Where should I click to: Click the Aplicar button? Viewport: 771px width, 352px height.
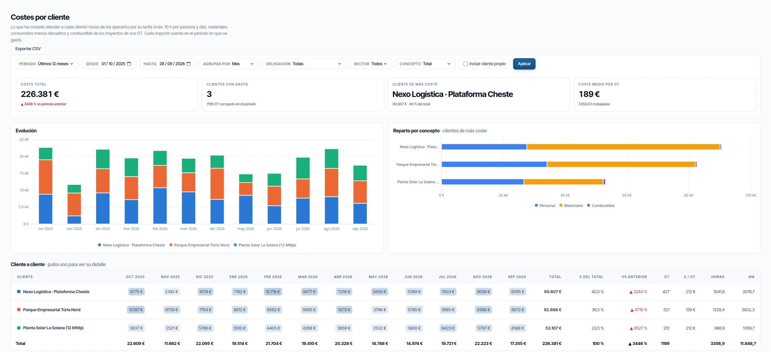click(x=524, y=64)
